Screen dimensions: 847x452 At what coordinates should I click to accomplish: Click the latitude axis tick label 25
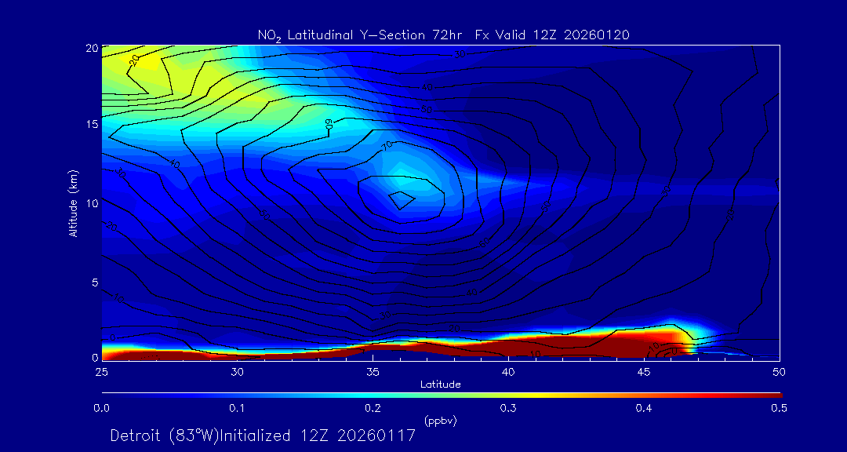click(x=101, y=372)
